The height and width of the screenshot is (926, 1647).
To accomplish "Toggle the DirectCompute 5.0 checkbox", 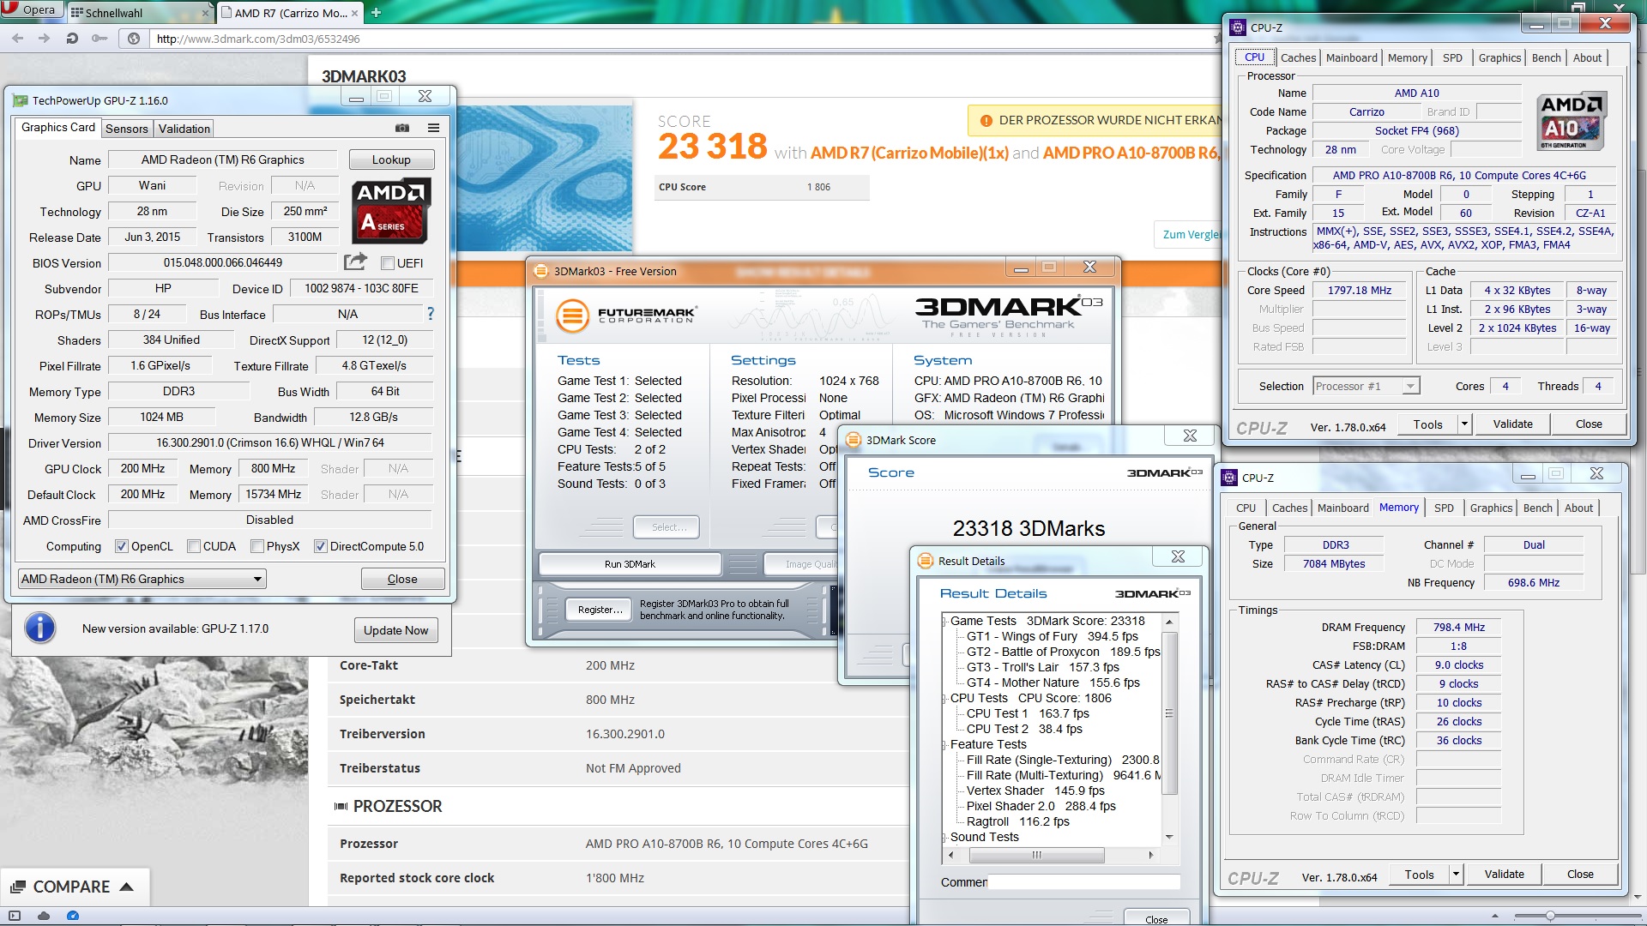I will tap(321, 546).
